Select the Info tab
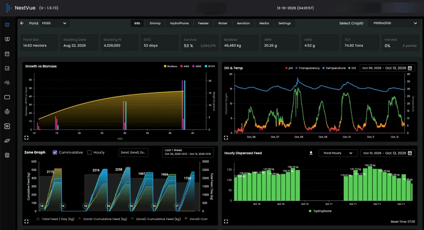424x230 pixels. (x=137, y=23)
